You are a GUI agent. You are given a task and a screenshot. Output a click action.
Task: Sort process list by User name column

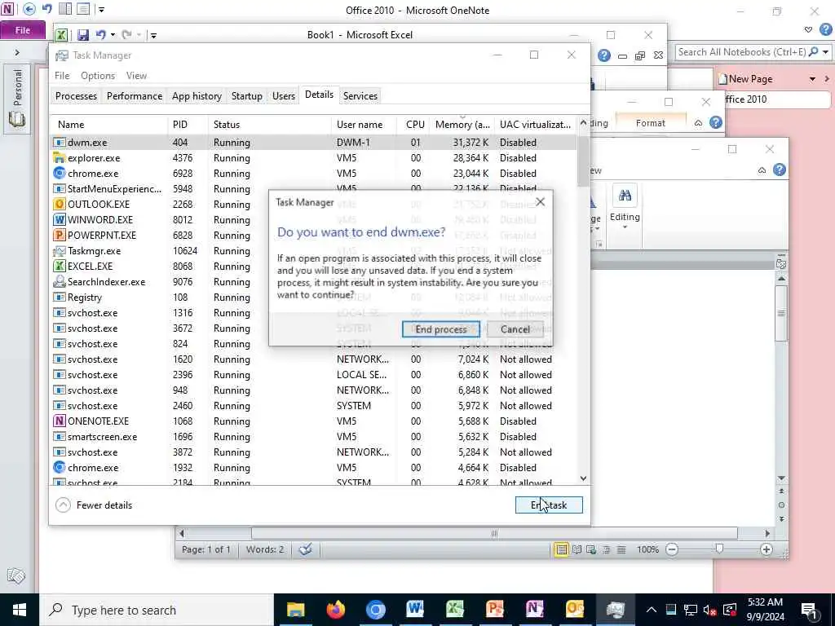364,125
